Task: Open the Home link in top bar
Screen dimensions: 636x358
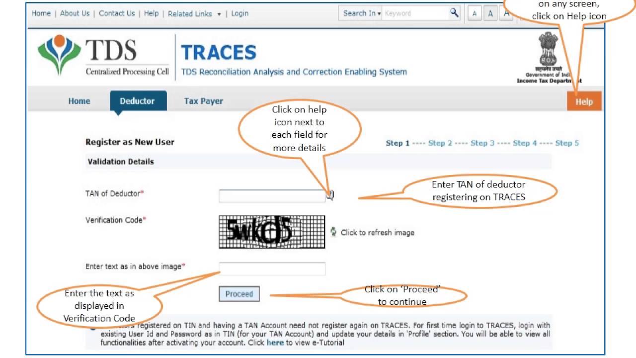Action: pos(41,13)
